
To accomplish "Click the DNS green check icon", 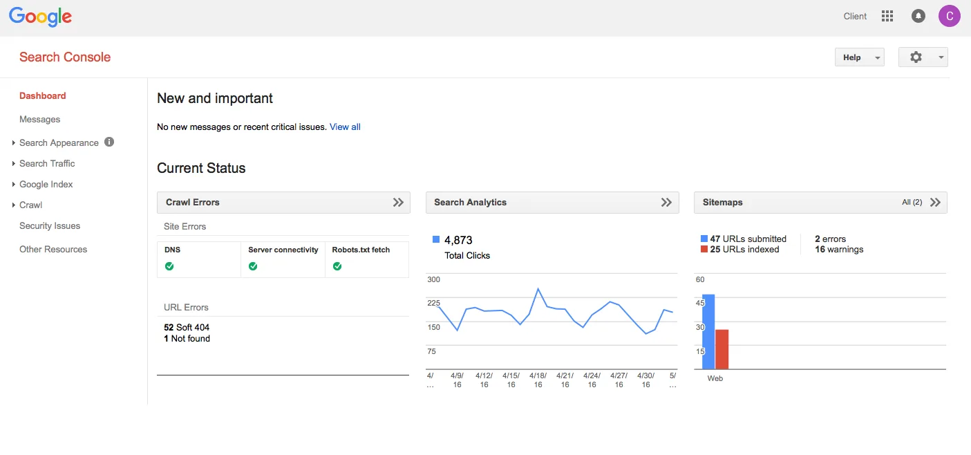I will (x=169, y=266).
